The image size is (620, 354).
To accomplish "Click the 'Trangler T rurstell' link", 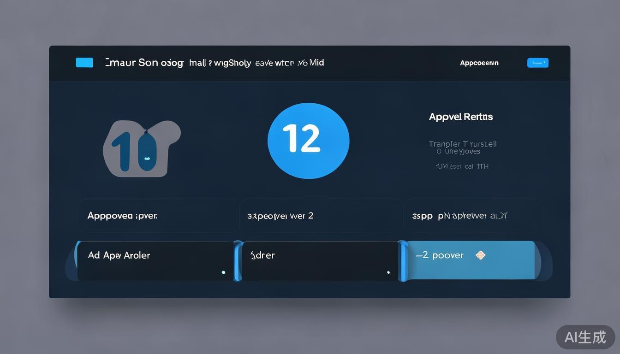I will coord(462,144).
